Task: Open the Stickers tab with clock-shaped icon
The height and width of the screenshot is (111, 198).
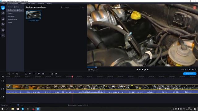Action: (x=3, y=30)
